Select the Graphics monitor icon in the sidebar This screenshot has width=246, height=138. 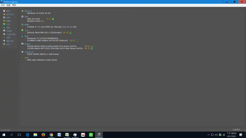[x=4, y=28]
